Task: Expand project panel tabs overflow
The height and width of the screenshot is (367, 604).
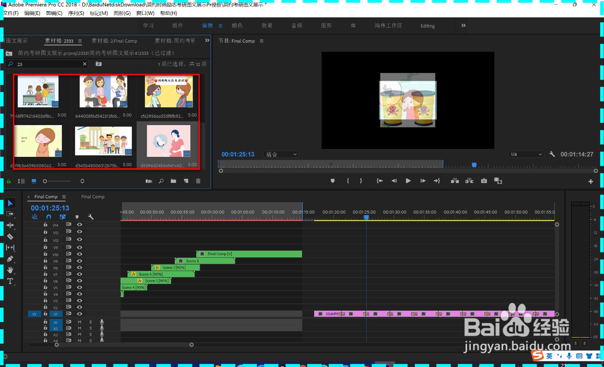Action: (207, 40)
